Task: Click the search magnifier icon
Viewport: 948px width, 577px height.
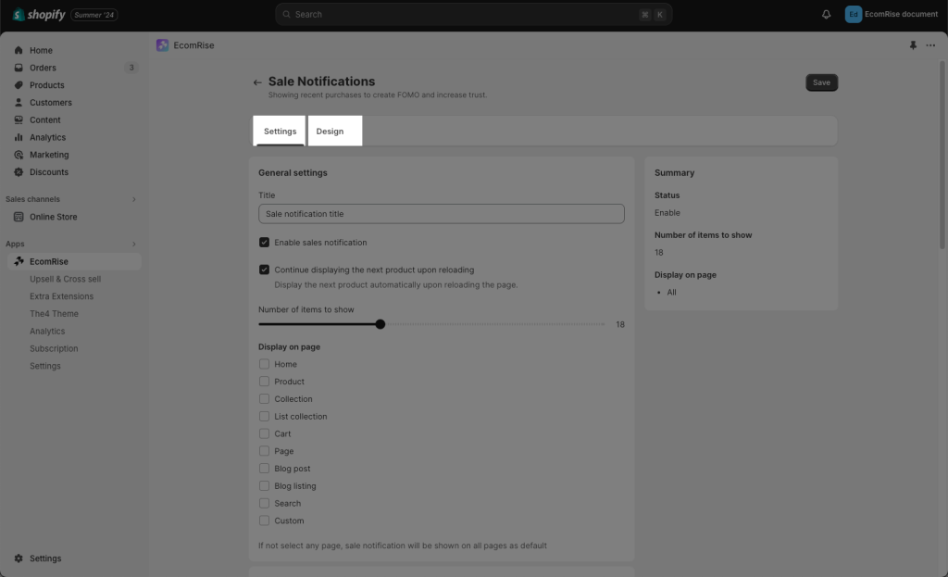Action: pos(287,15)
